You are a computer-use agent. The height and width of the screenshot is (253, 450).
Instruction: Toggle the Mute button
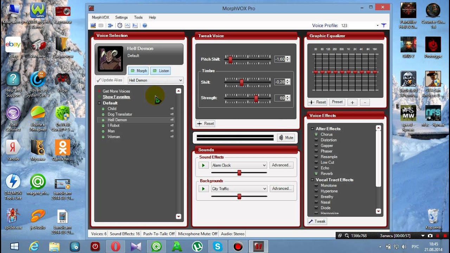tap(286, 138)
